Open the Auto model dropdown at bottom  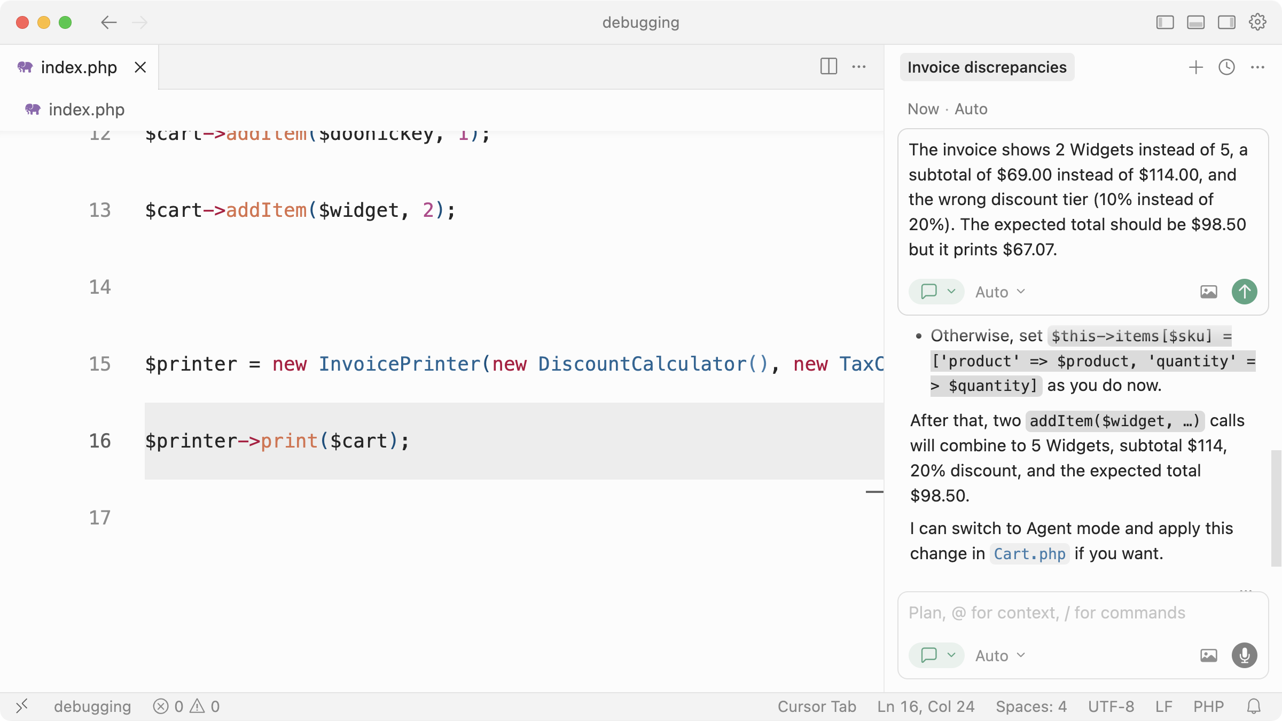(1000, 655)
